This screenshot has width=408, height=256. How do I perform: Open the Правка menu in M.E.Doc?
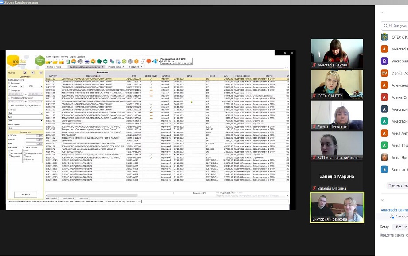[56, 57]
